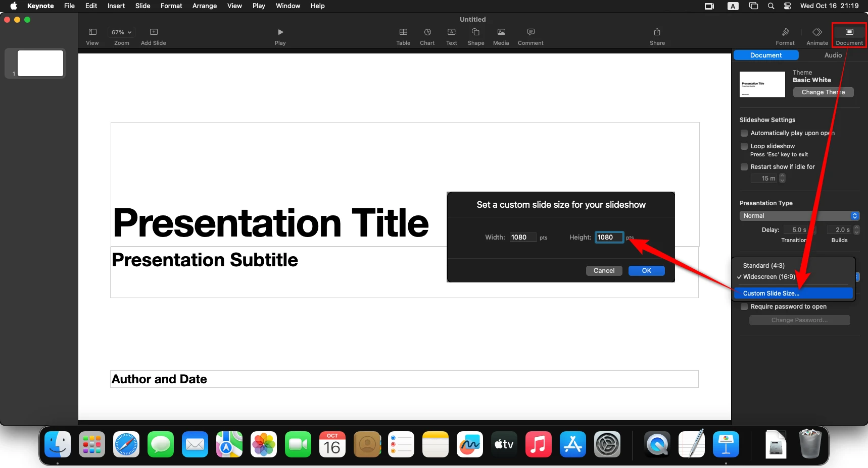The width and height of the screenshot is (868, 468).
Task: Enable Restart show if idle for
Action: coord(744,167)
